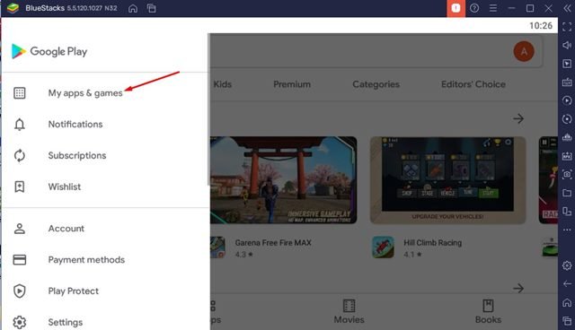Click the play-square icon in BlueStacks sidebar
Viewport: 575px width, 330px height.
567,64
